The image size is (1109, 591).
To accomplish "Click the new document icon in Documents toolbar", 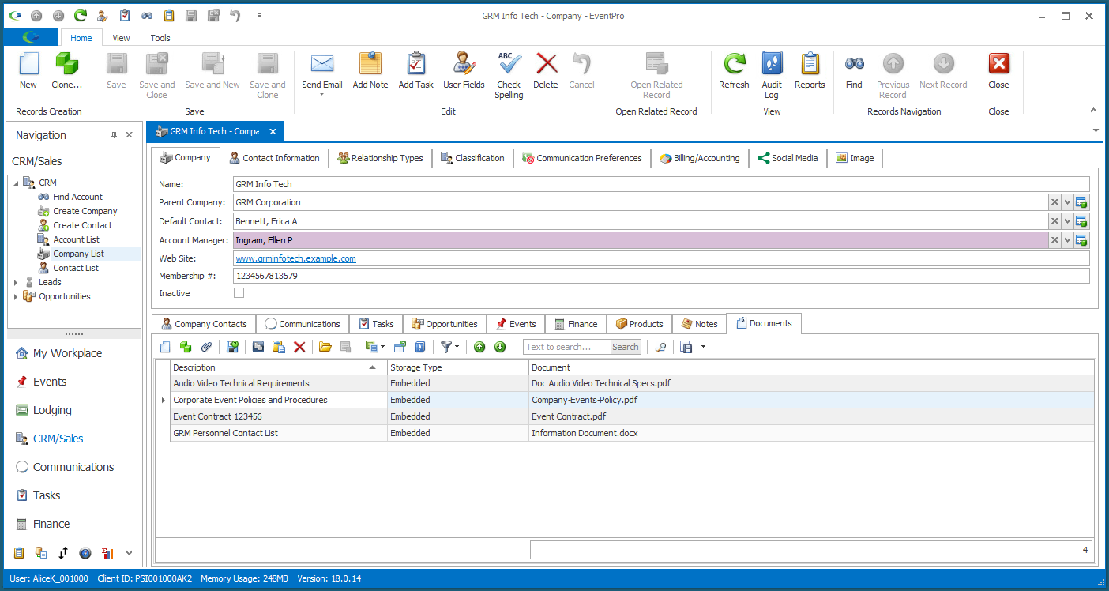I will click(x=165, y=346).
